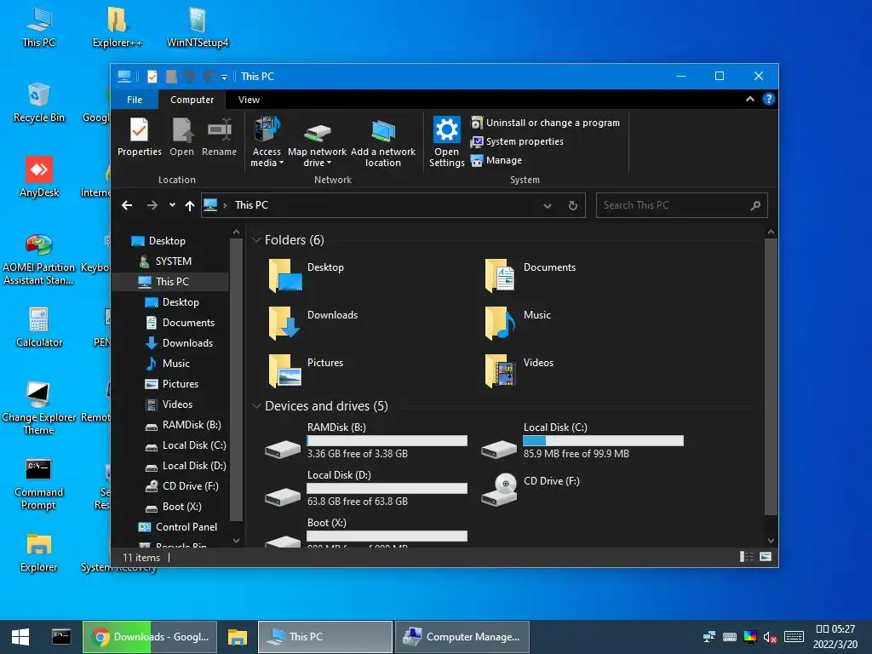This screenshot has width=872, height=654.
Task: Select the CD Drive (F:) in main pane
Action: (531, 488)
